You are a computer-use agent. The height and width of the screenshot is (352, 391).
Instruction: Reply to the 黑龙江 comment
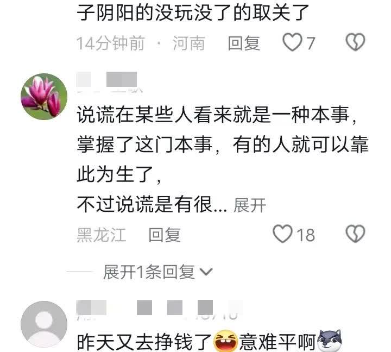[165, 235]
